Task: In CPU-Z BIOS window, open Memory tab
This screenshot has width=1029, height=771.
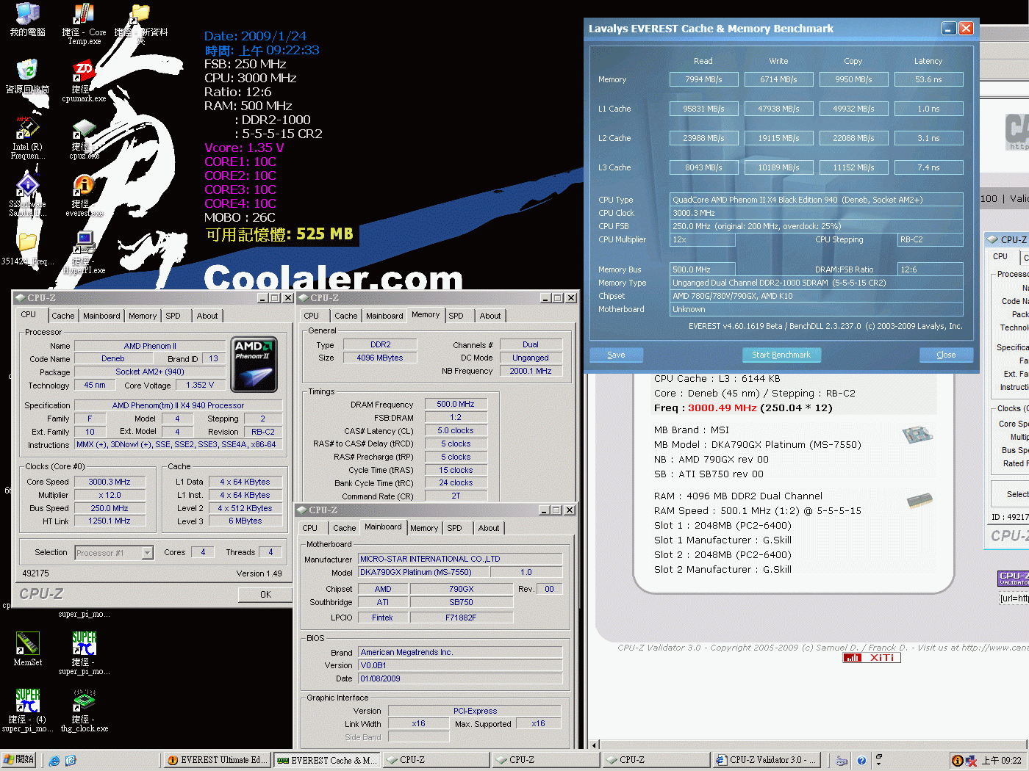Action: [424, 528]
